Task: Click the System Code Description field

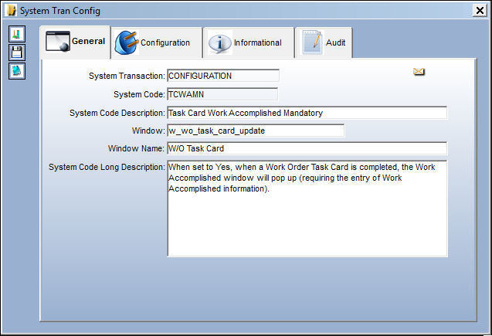Action: [307, 113]
